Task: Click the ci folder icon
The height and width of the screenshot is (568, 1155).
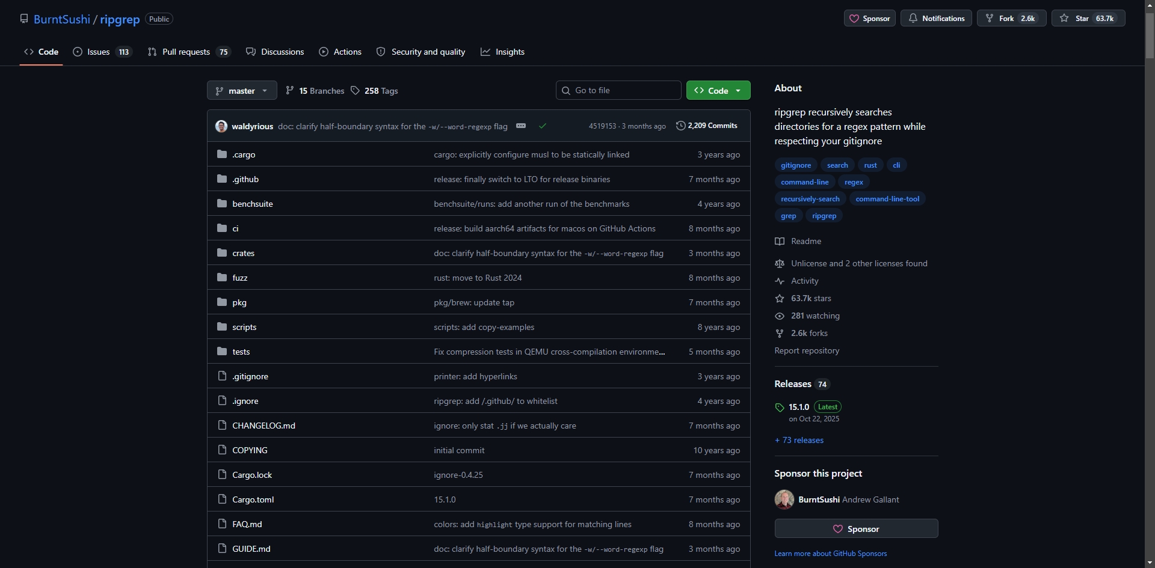Action: (222, 228)
